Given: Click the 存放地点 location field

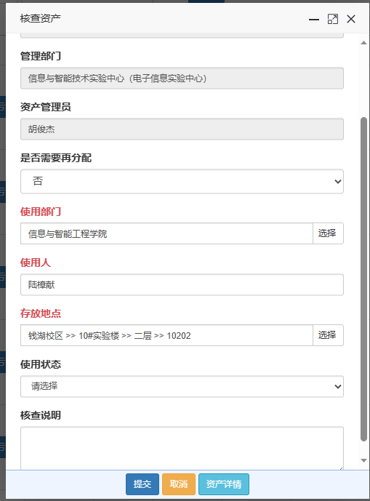Looking at the screenshot, I should tap(166, 335).
